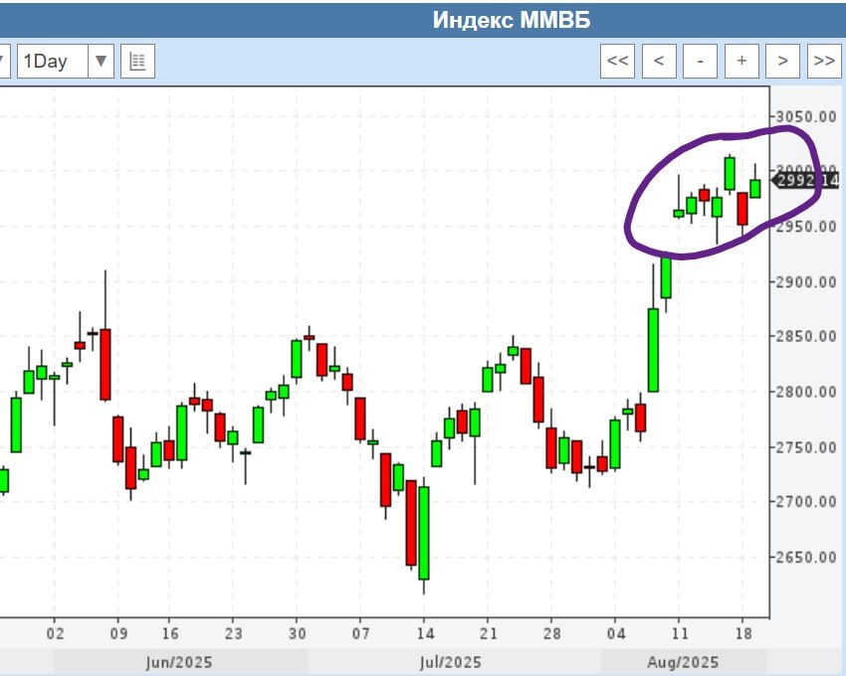Click the date label 02 on axis
Screen dimensions: 846x676
55,633
